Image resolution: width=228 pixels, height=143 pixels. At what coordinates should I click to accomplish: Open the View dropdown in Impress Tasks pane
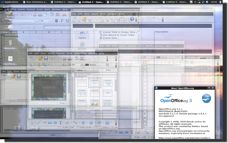(110, 70)
